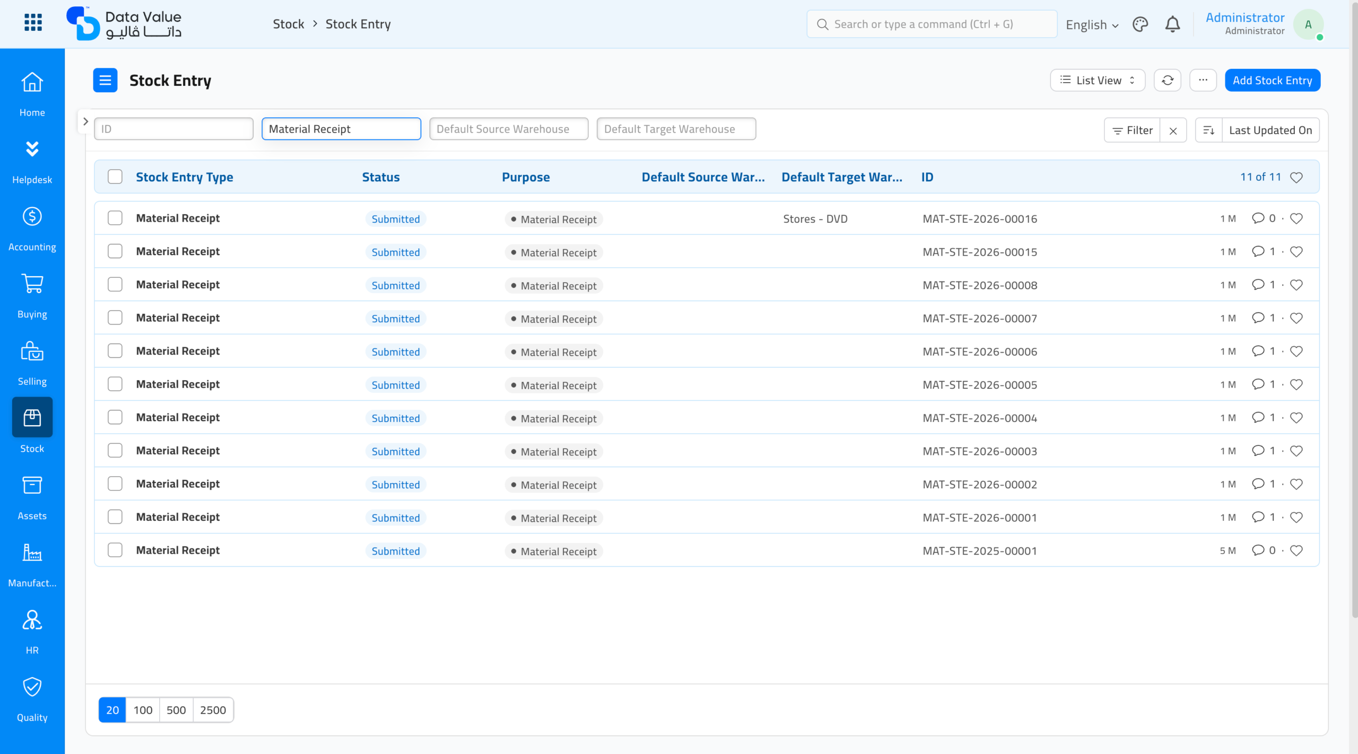Go to the Manufacturing module
This screenshot has height=754, width=1358.
tap(32, 565)
